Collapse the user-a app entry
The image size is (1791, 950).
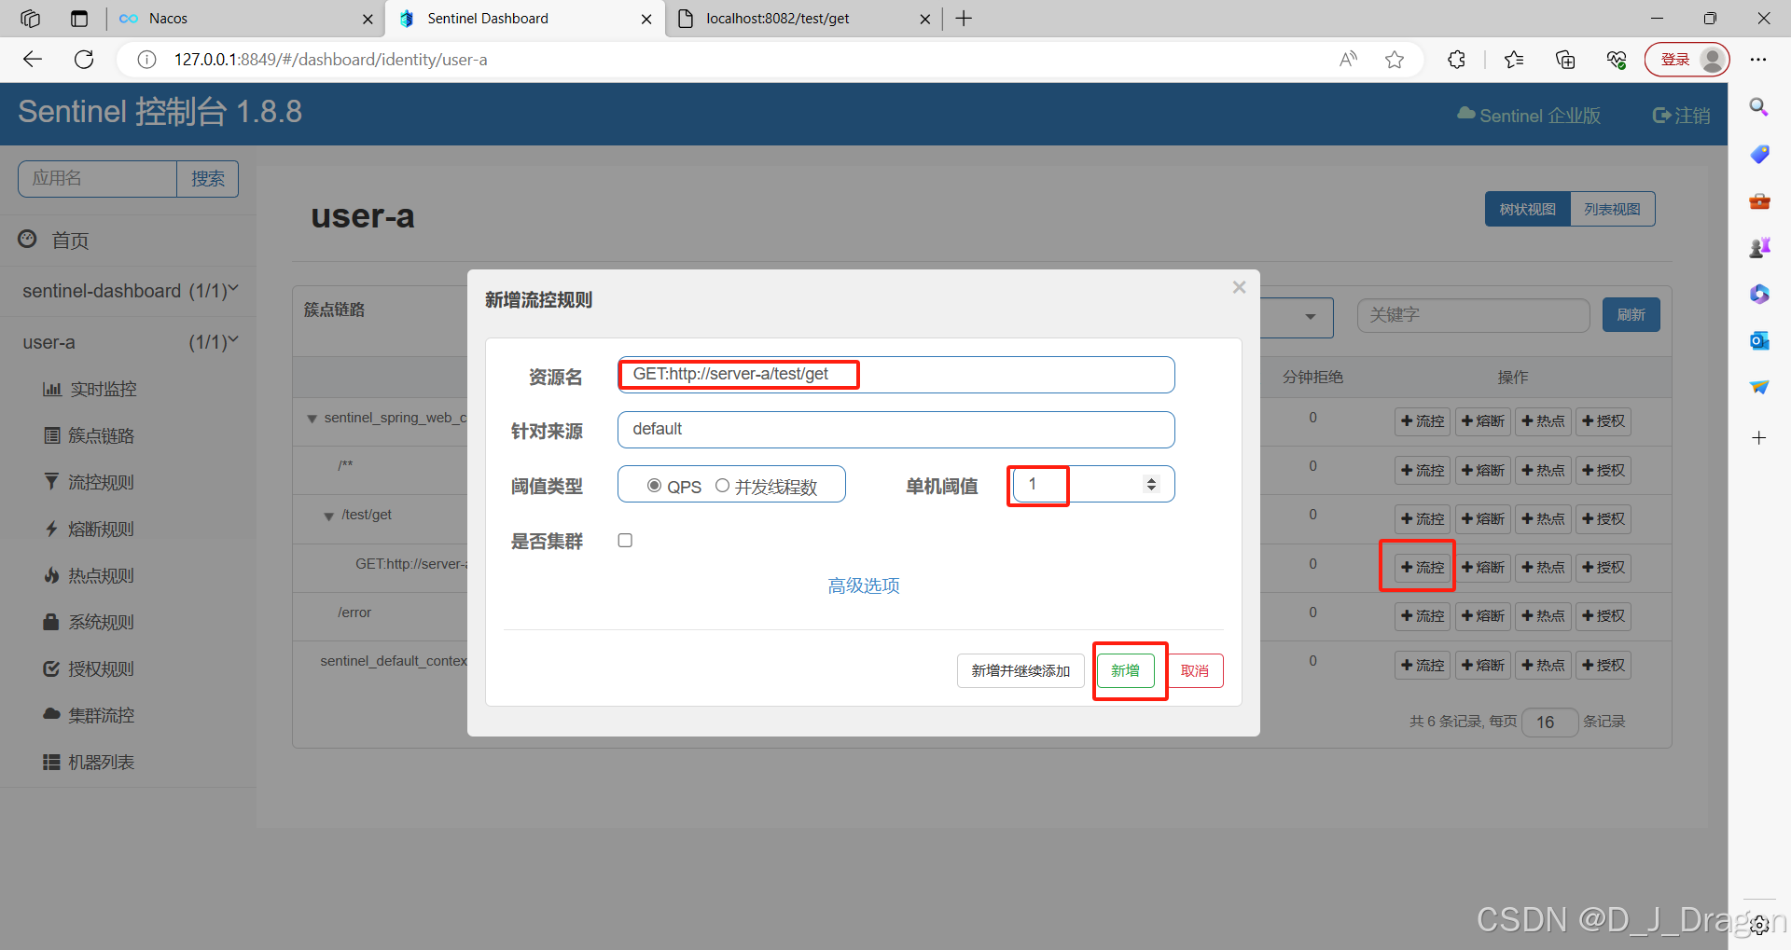(x=129, y=342)
